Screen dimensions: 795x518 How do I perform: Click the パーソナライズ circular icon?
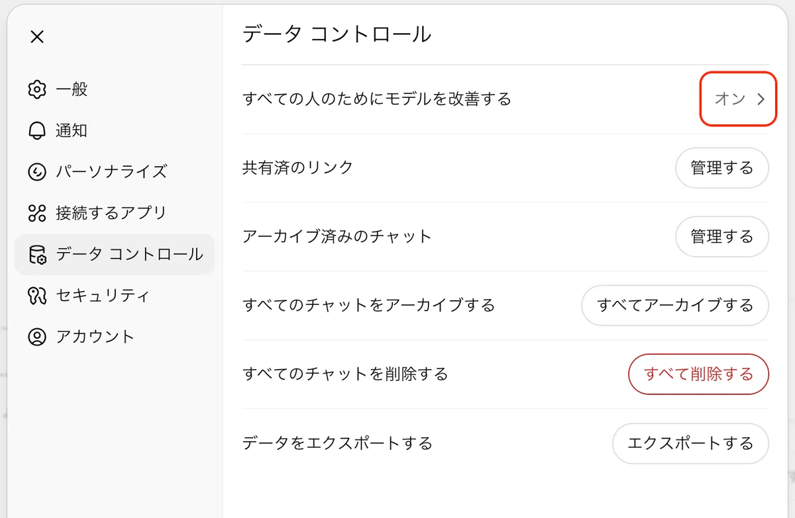[37, 172]
